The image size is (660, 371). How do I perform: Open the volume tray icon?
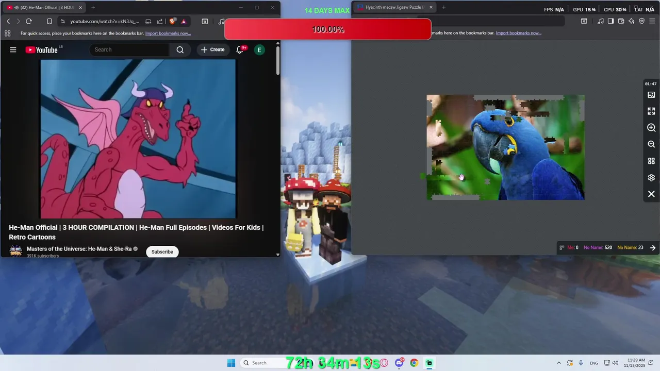(x=615, y=363)
